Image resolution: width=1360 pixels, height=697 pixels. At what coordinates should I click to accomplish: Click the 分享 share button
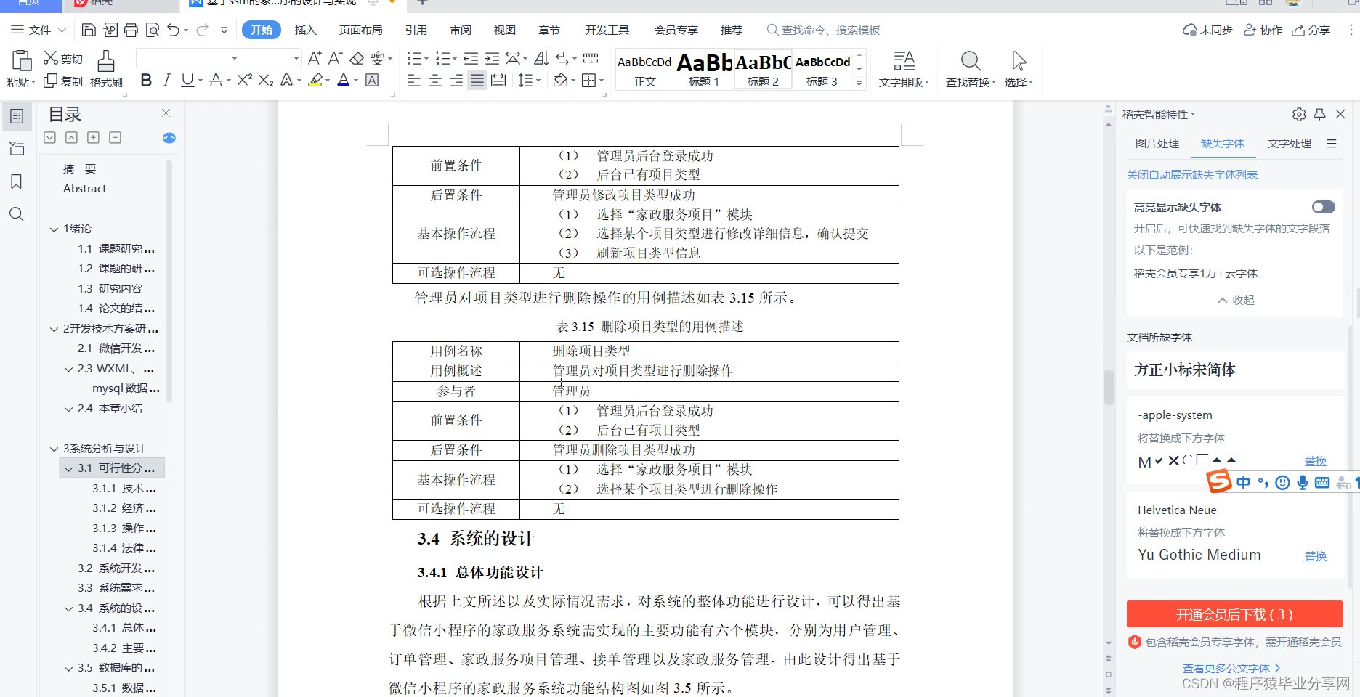click(1311, 30)
